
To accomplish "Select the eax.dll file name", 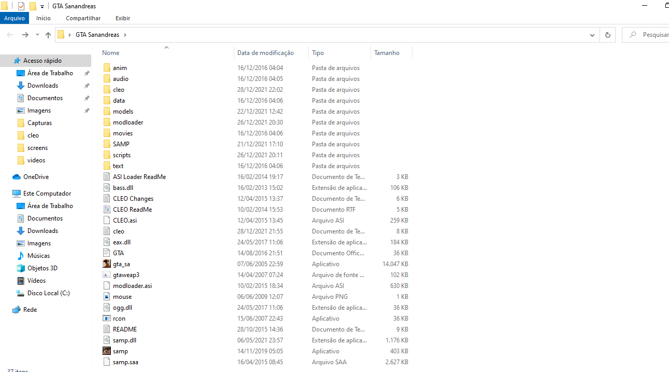I will [122, 242].
